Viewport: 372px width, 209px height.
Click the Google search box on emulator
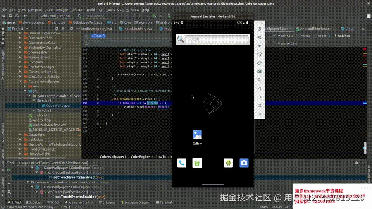[213, 39]
